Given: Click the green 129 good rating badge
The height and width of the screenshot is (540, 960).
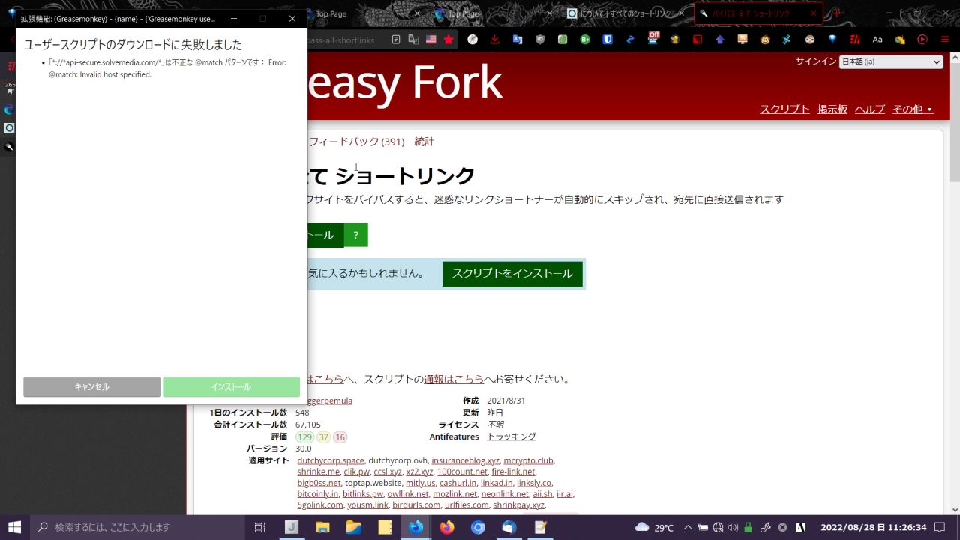Looking at the screenshot, I should (x=304, y=437).
